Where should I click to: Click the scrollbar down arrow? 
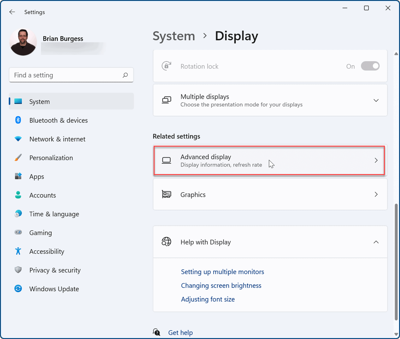point(396,334)
